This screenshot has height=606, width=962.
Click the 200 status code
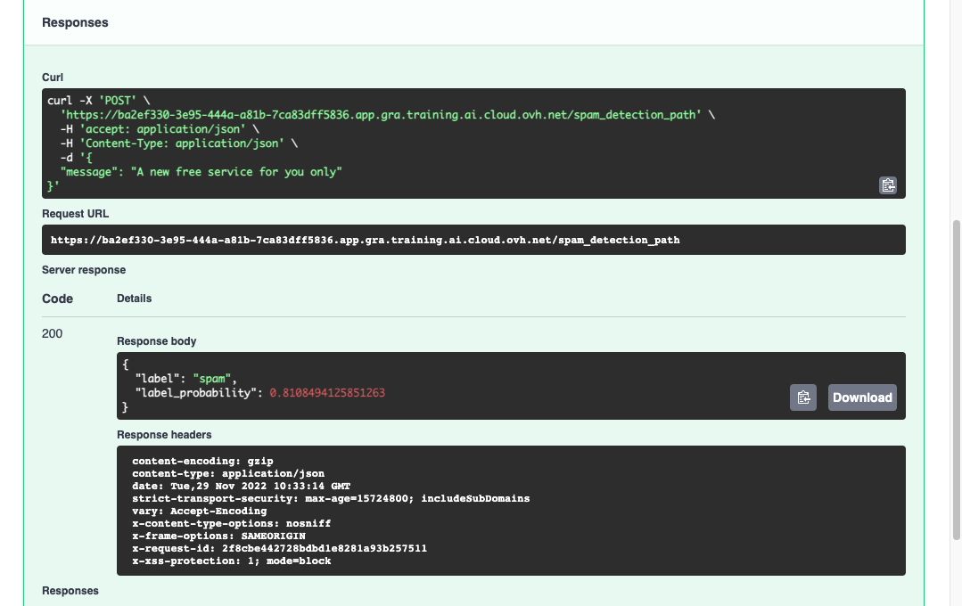(x=53, y=333)
